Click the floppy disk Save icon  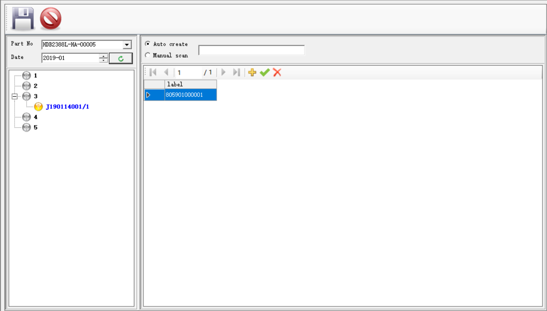(x=23, y=19)
